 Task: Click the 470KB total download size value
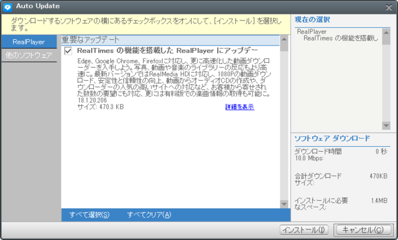(x=379, y=176)
